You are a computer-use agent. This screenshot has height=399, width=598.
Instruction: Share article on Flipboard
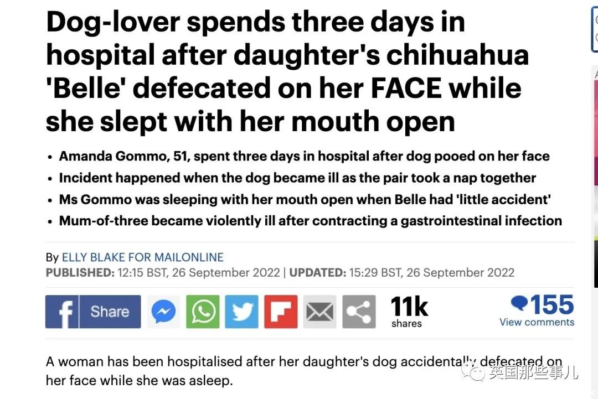click(281, 312)
